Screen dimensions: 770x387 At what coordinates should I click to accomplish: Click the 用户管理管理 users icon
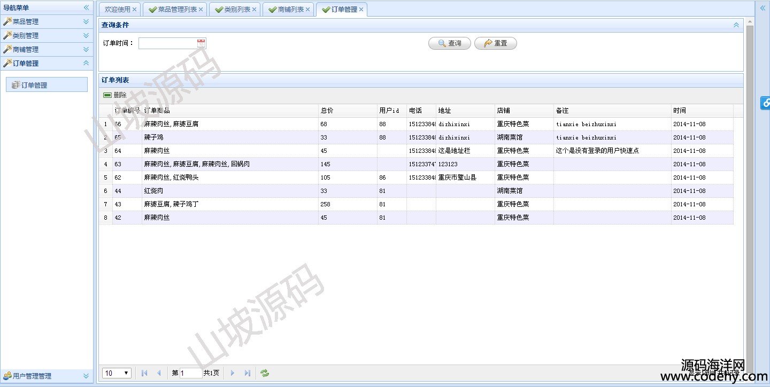(7, 376)
